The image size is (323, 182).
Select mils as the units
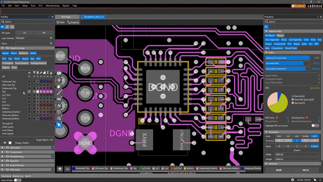pos(315,136)
